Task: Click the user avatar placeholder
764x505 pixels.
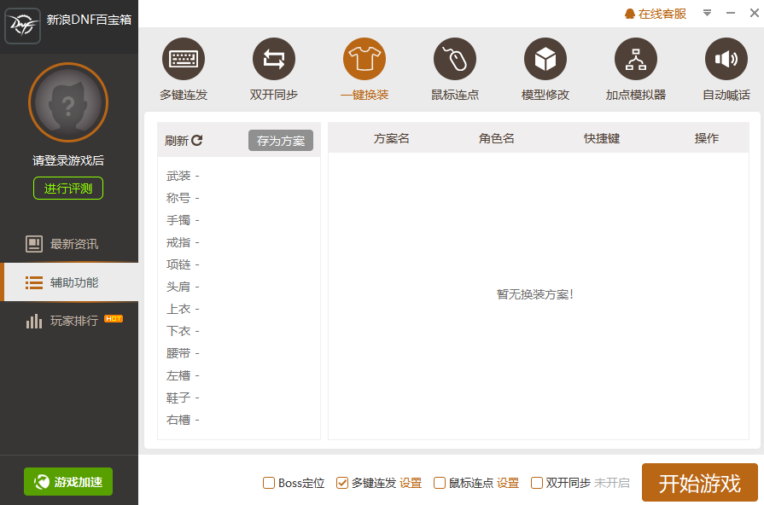Action: coord(68,102)
